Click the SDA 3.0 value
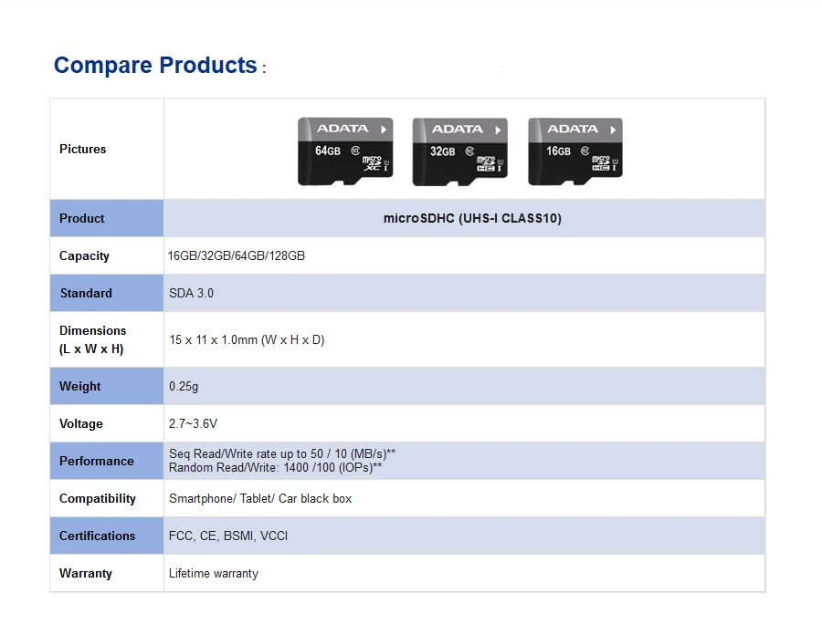 pos(192,293)
